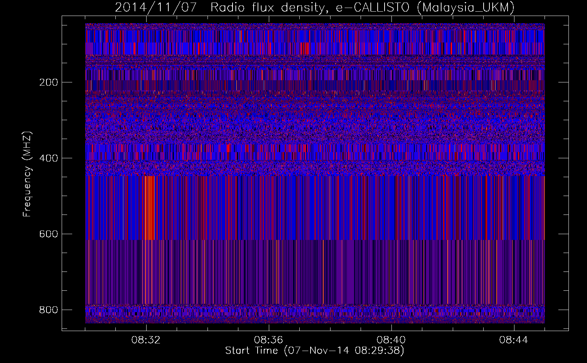Click the 800 frequency tick label
Screen dimensions: 587x363
(48, 310)
